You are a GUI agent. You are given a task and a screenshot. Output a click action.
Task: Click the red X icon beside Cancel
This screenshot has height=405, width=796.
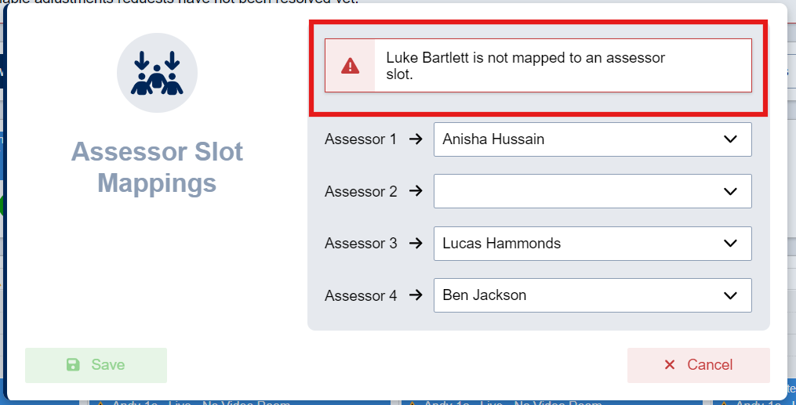670,365
